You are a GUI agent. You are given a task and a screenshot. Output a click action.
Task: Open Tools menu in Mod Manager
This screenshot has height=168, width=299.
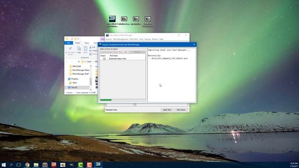[x=141, y=39]
